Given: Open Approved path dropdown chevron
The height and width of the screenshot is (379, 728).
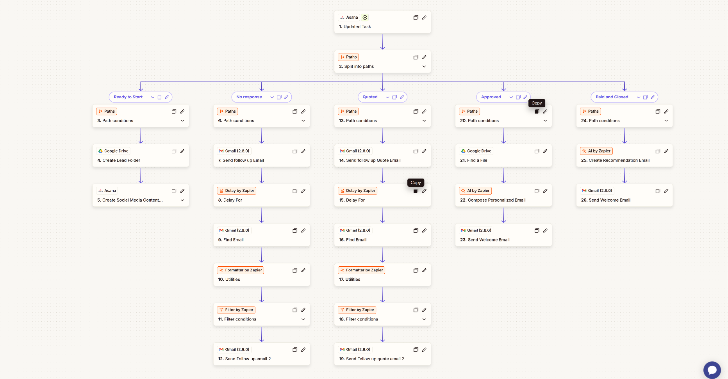Looking at the screenshot, I should coord(511,97).
